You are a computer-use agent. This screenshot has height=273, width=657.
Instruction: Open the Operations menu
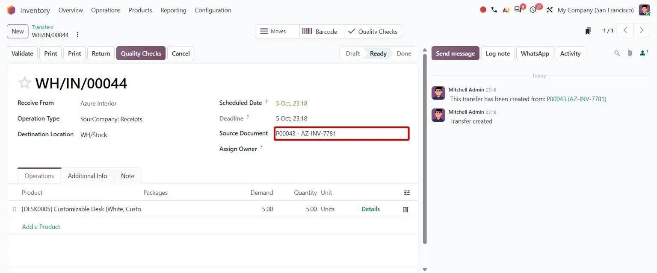tap(106, 10)
